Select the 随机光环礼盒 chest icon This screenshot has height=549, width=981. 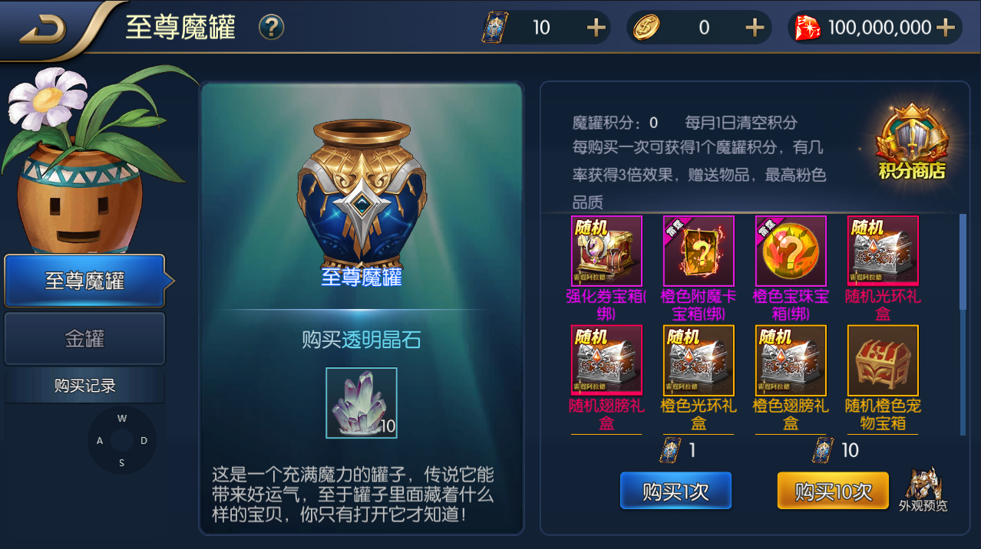tap(883, 251)
